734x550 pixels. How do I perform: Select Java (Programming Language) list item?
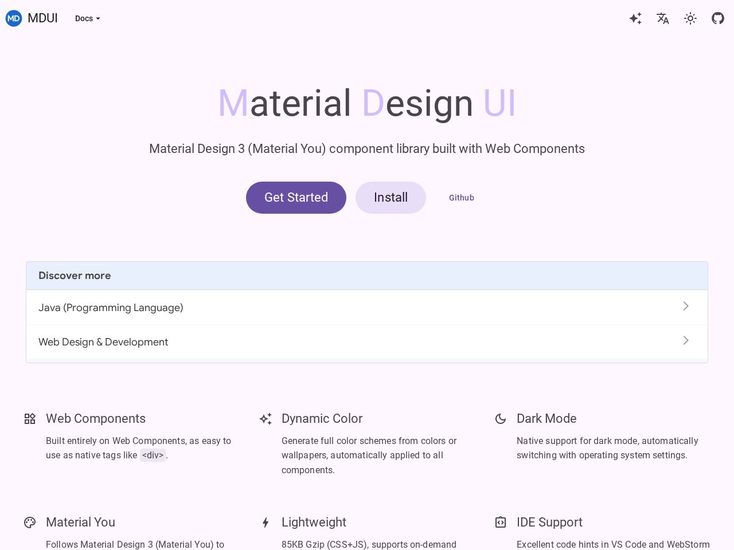tap(367, 308)
